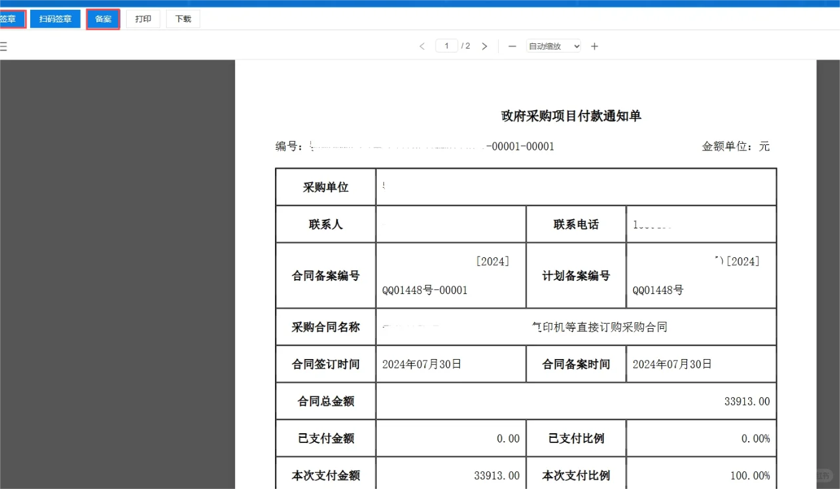The width and height of the screenshot is (840, 489).
Task: Select the 签章 signing toolbar button
Action: point(10,18)
